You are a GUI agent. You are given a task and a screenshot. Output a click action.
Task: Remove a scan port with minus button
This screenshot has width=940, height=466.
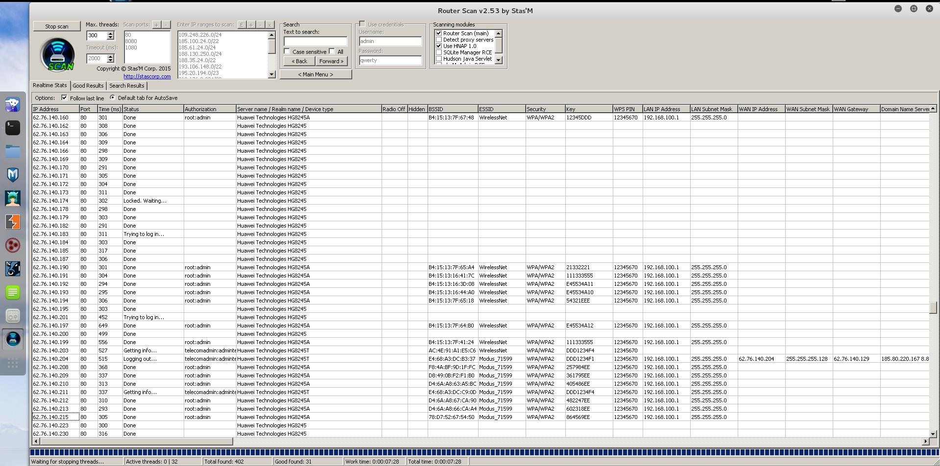click(x=166, y=24)
